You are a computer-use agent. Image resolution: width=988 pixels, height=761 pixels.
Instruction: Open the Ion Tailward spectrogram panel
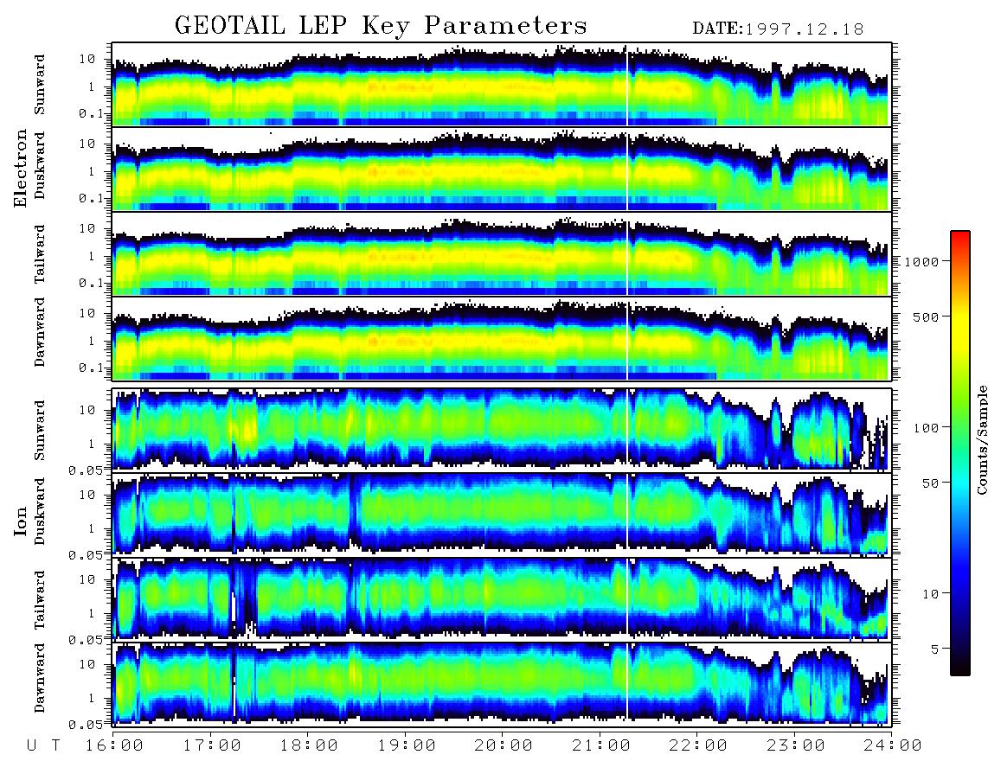point(502,598)
